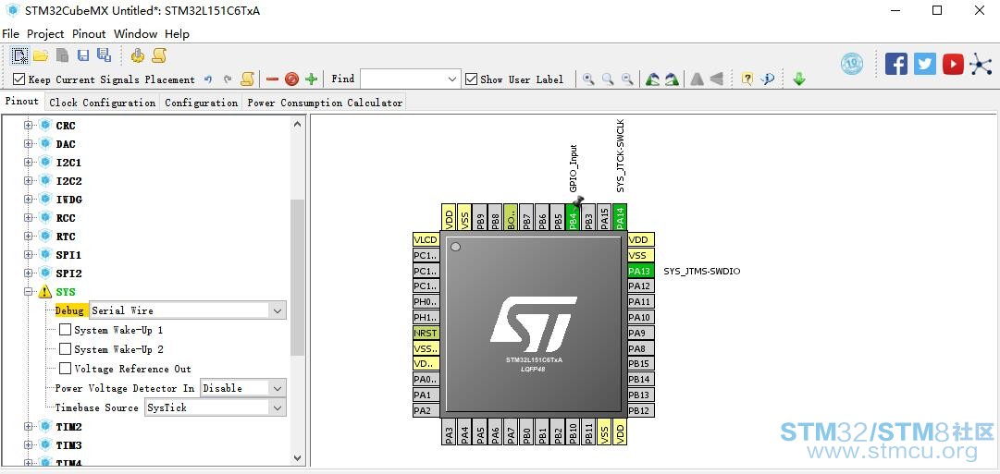Screen dimensions: 1000x474
Task: Open the YouTube icon link
Action: pyautogui.click(x=953, y=64)
